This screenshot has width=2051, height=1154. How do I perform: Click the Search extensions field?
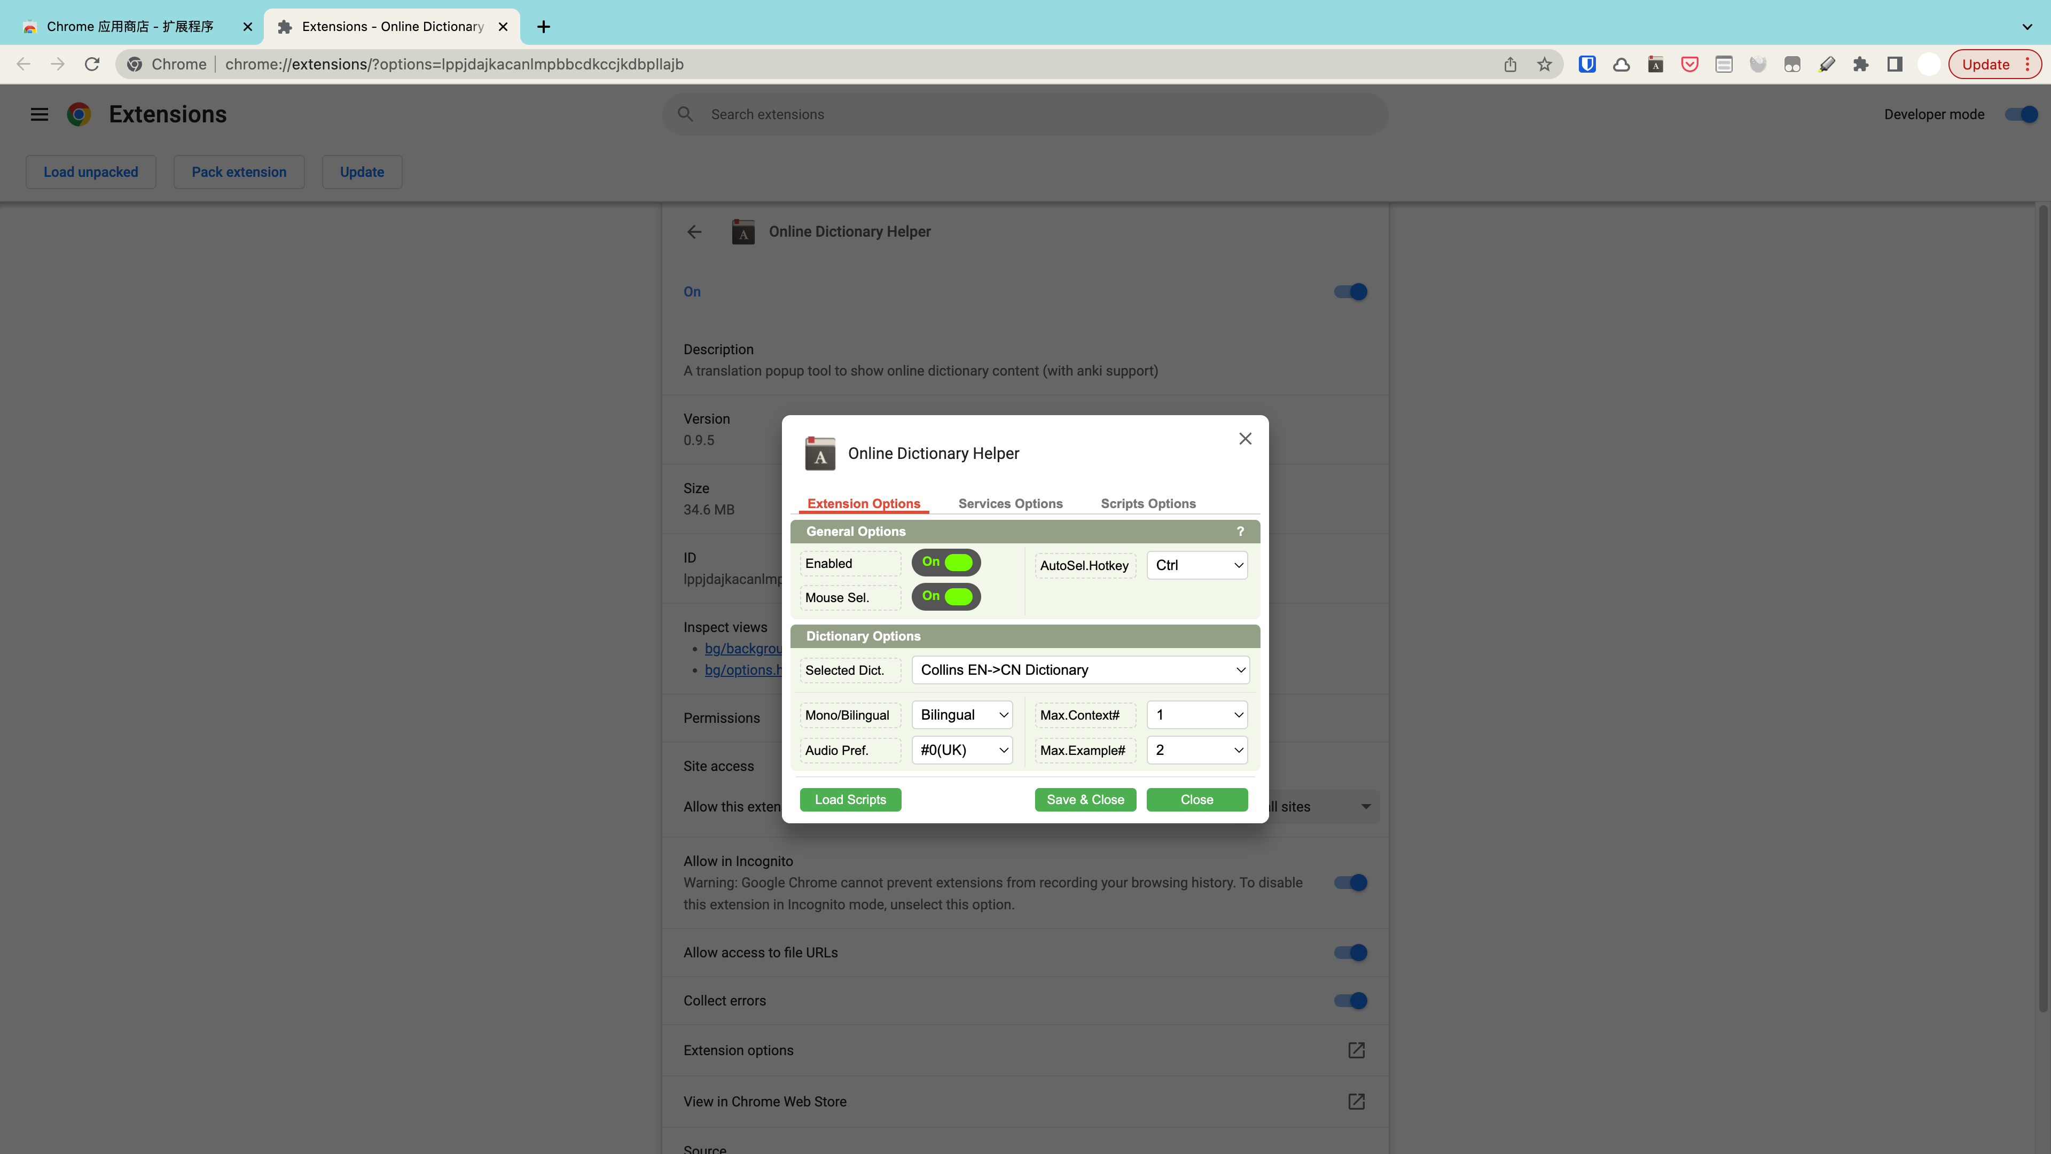1025,115
